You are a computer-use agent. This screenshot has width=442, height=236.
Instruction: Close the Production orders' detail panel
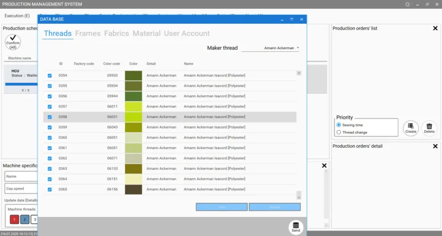(435, 146)
